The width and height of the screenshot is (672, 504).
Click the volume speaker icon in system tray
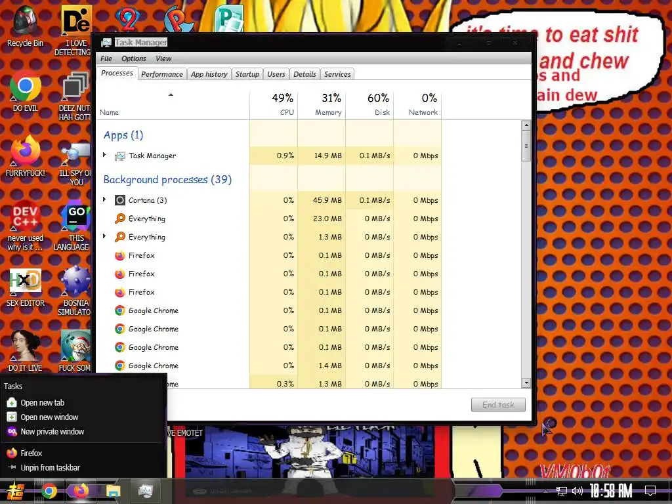click(577, 491)
